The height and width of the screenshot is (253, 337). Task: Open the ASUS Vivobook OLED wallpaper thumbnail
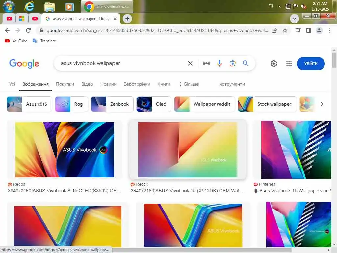tap(65, 150)
